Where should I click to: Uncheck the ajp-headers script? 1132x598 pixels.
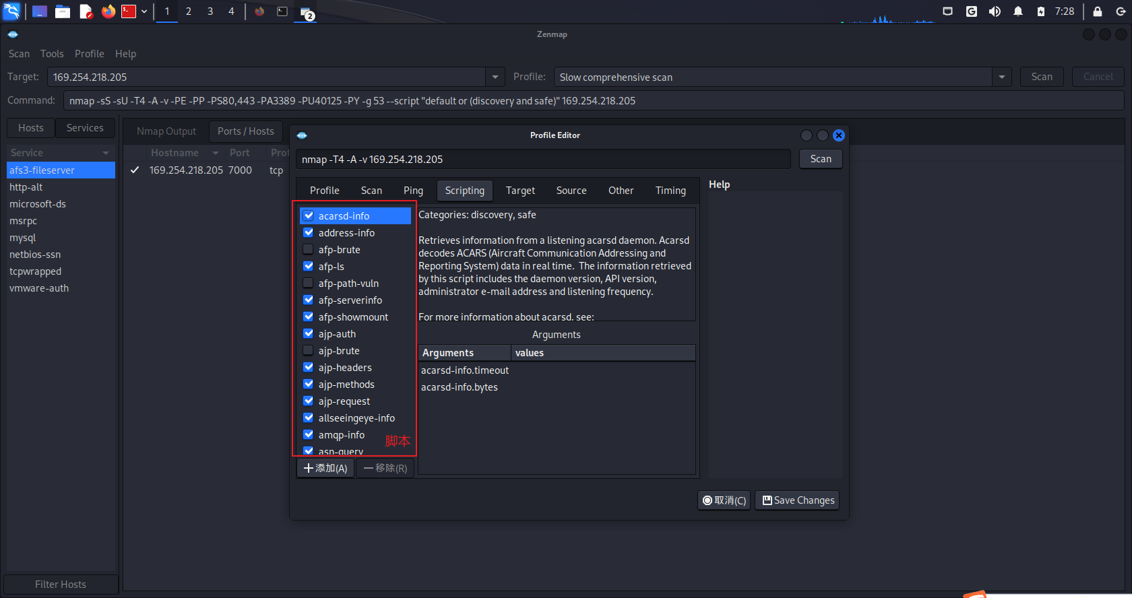[x=309, y=367]
